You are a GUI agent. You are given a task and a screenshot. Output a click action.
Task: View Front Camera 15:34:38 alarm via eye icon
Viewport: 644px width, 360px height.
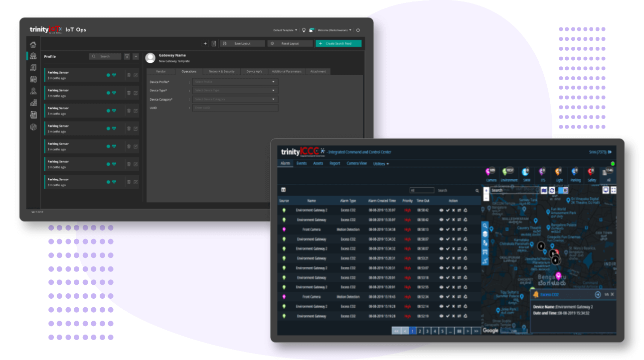click(x=441, y=230)
